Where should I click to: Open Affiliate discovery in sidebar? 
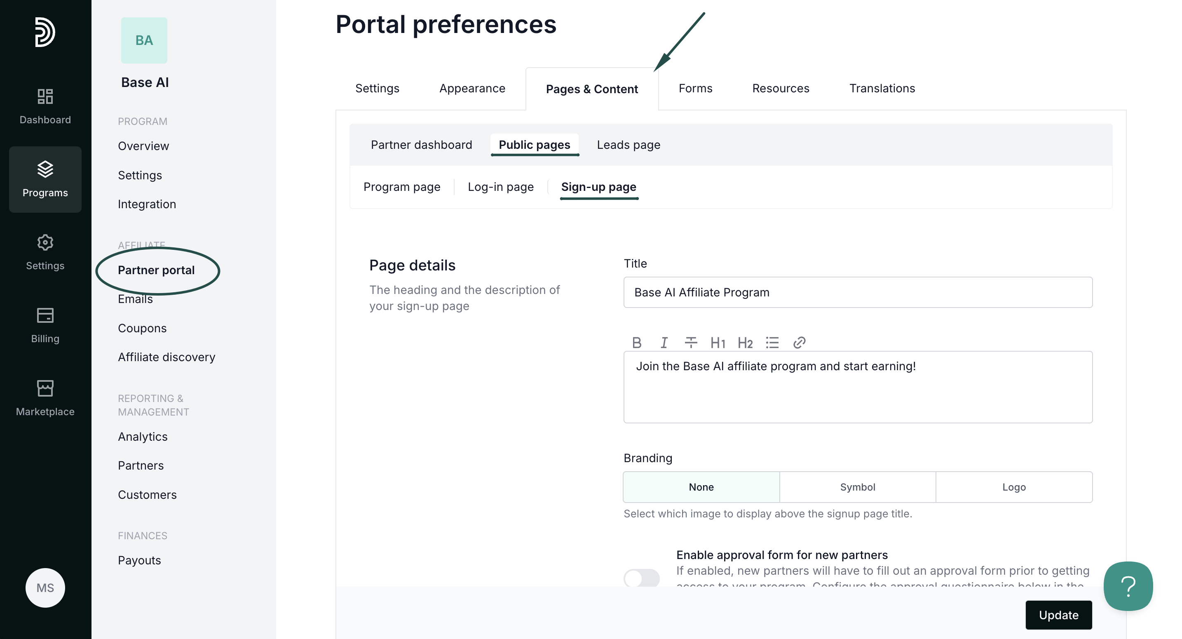coord(166,357)
